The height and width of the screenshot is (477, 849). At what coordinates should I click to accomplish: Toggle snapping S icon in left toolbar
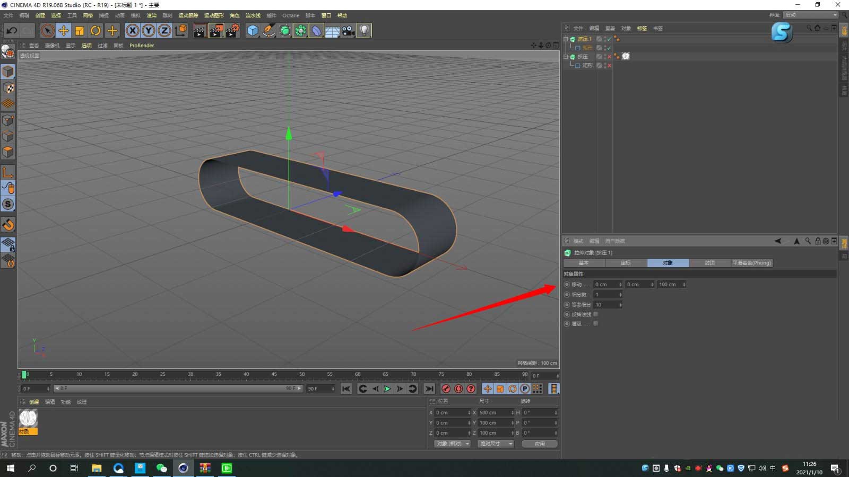(x=8, y=204)
